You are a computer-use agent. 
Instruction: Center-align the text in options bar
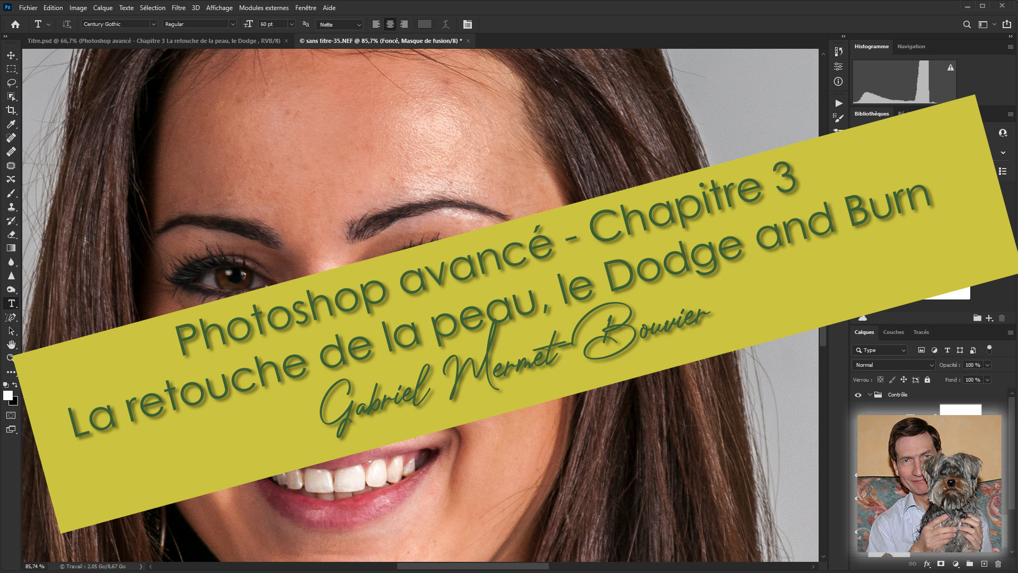point(390,24)
